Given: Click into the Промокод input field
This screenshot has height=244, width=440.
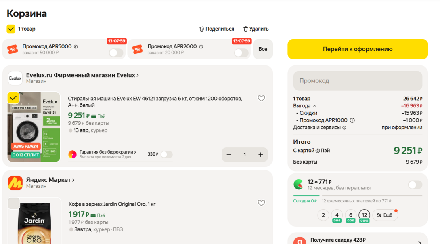Looking at the screenshot, I should pyautogui.click(x=358, y=81).
